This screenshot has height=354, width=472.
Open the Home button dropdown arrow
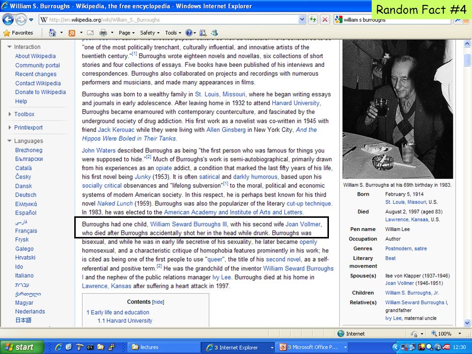tap(61, 33)
